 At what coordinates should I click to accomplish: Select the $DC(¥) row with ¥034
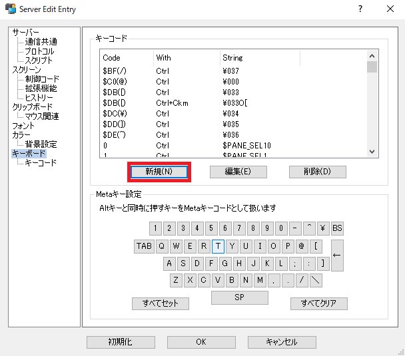(x=233, y=114)
